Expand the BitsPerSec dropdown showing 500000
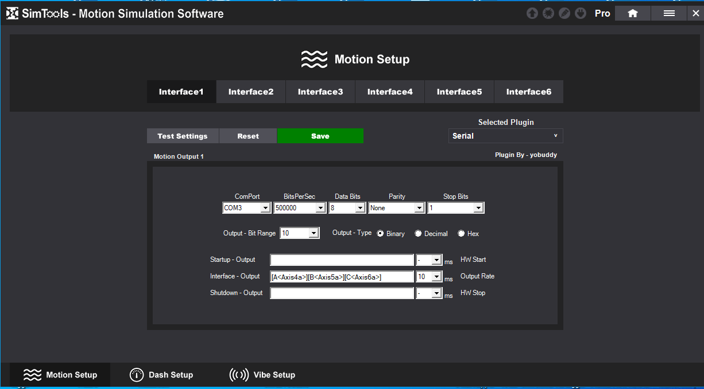This screenshot has height=389, width=704. [300, 208]
